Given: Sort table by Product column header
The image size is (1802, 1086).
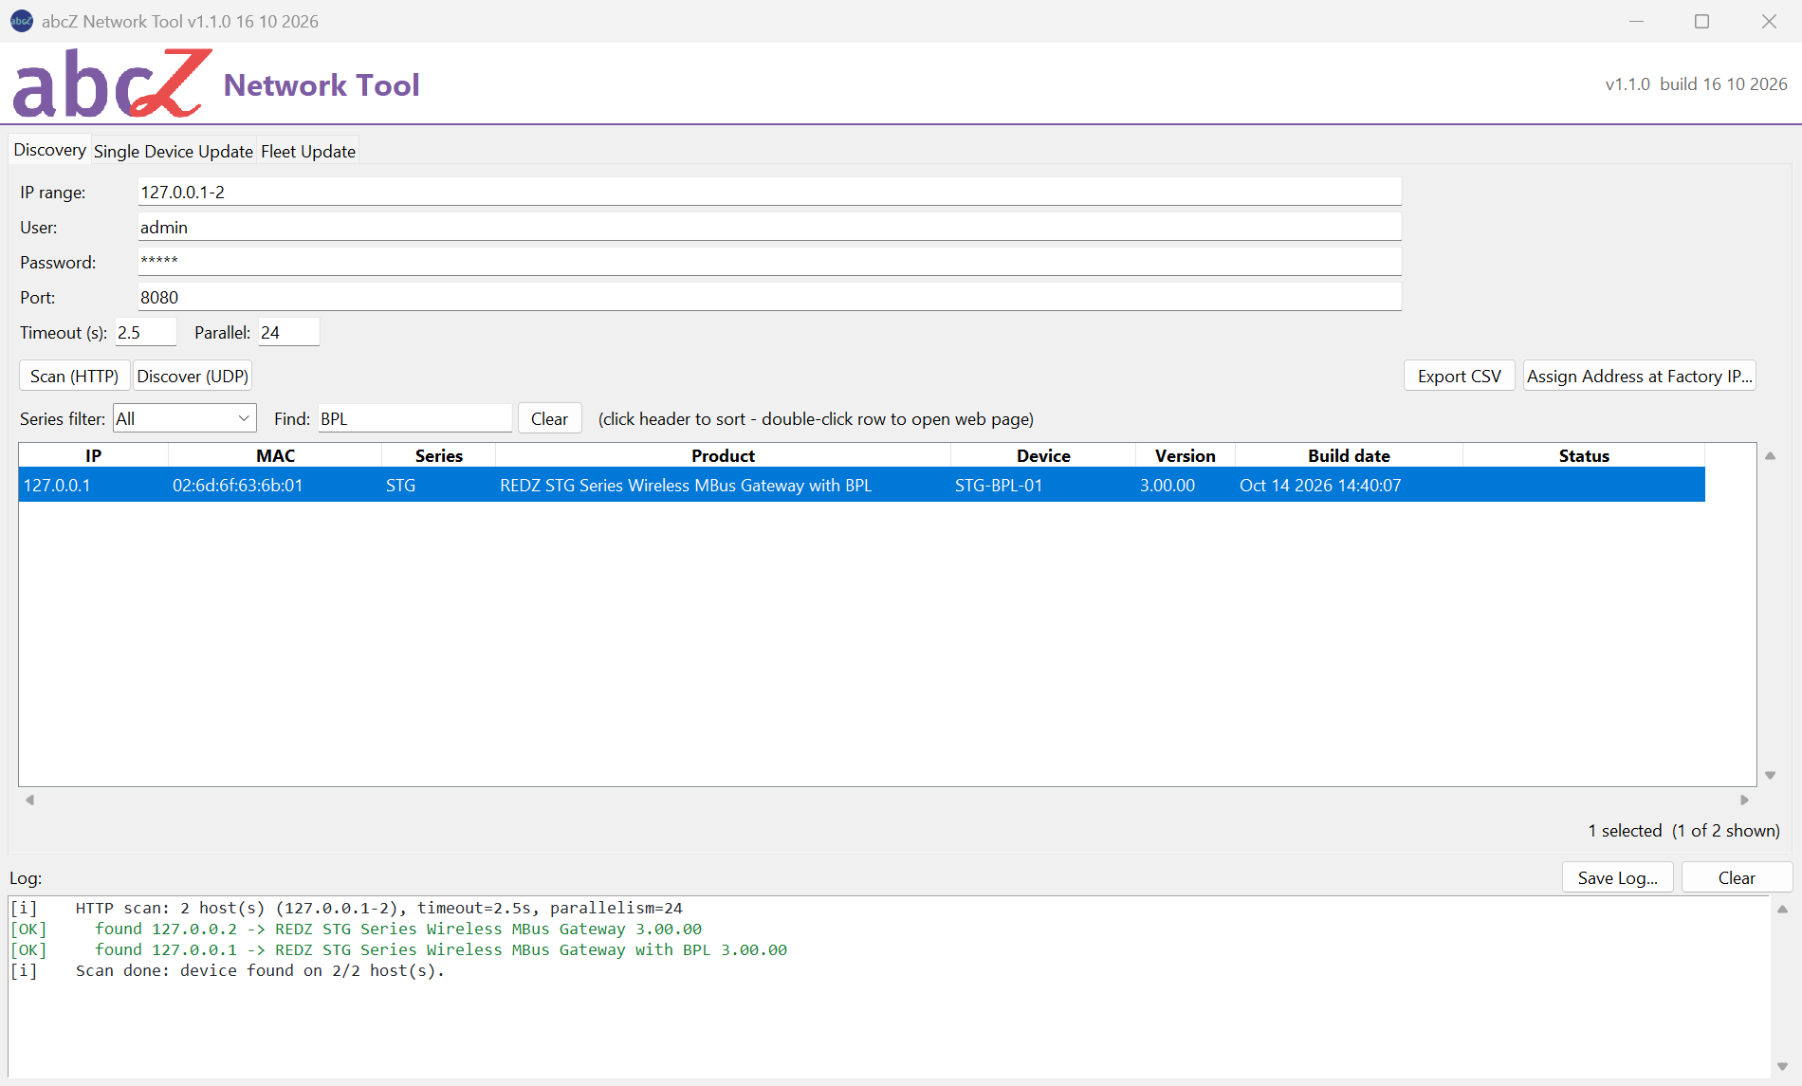Looking at the screenshot, I should [x=723, y=455].
